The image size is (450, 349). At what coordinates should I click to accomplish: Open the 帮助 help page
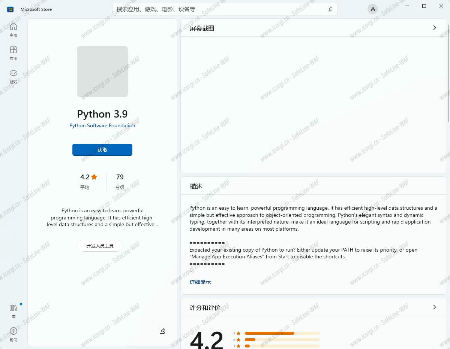pyautogui.click(x=13, y=334)
